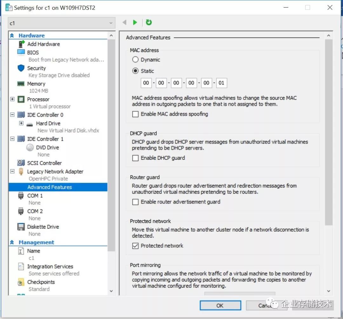Expand the Processor tree node
Viewport: 343px width, 319px height.
tap(12, 99)
